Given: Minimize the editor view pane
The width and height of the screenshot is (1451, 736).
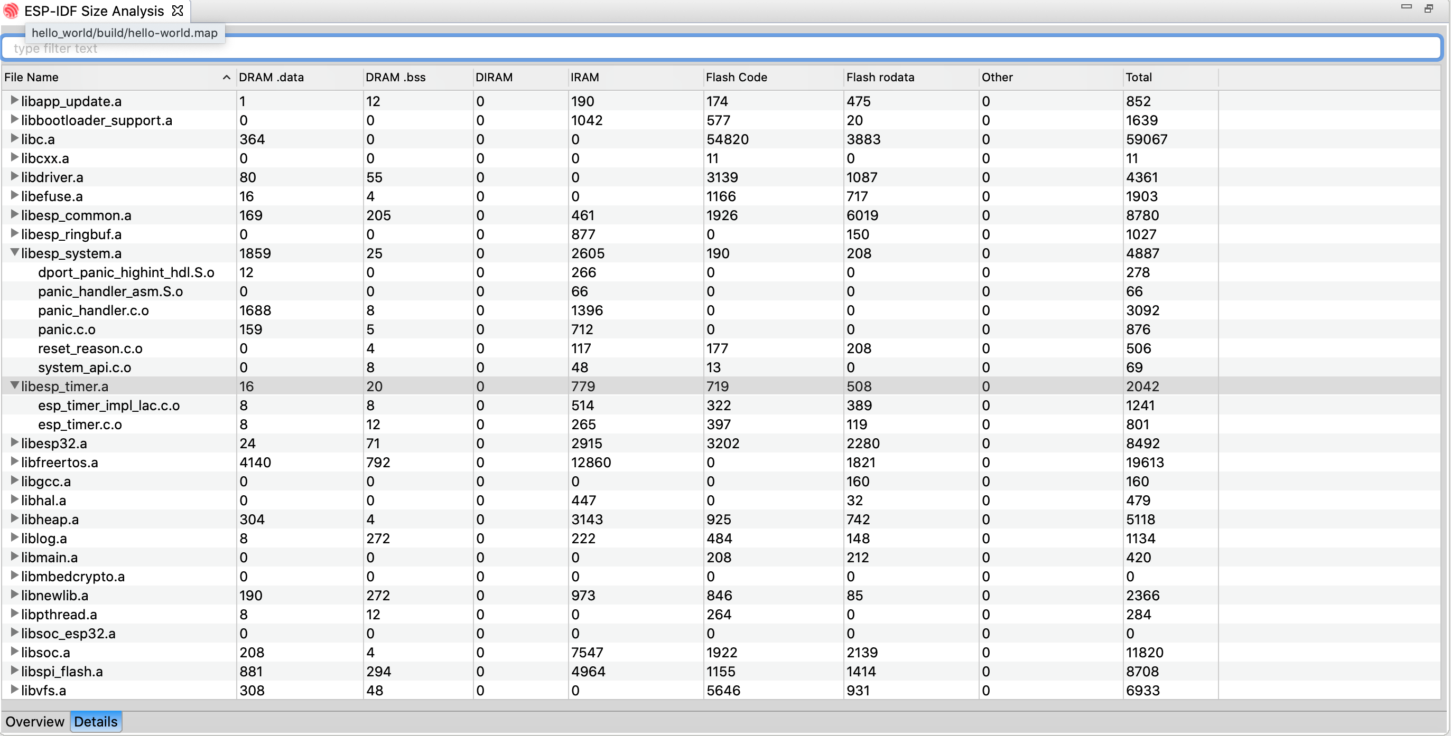Looking at the screenshot, I should pos(1406,7).
